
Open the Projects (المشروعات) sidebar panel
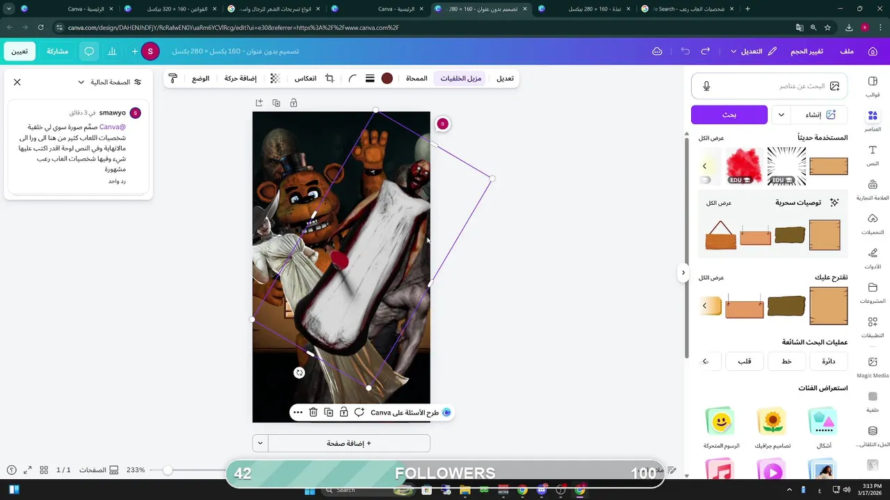873,292
